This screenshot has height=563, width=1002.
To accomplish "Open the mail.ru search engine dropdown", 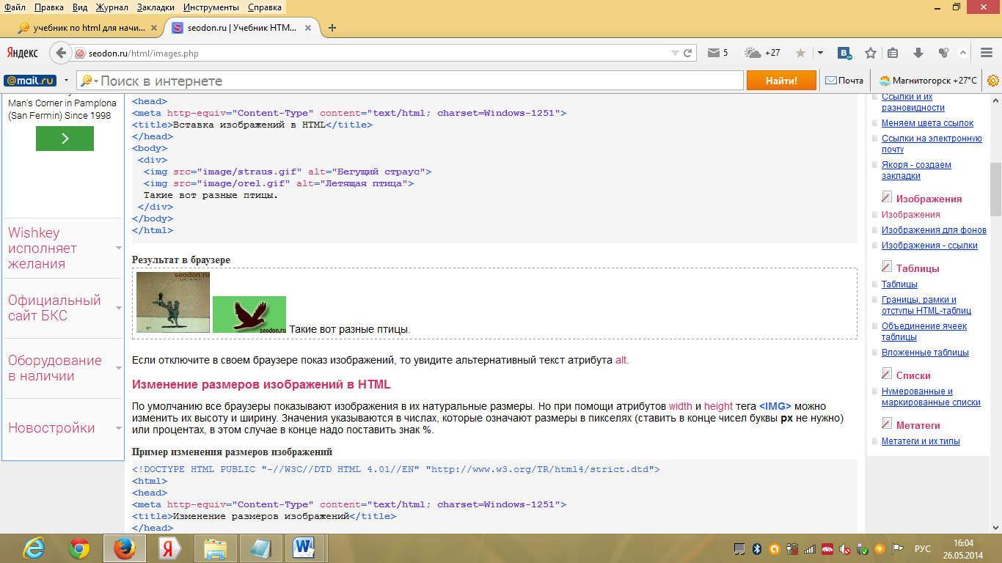I will (66, 81).
